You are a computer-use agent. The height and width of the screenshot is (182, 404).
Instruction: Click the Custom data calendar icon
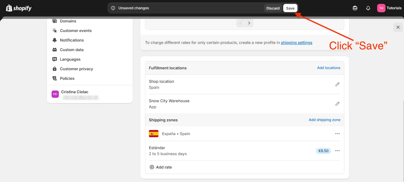pos(55,50)
